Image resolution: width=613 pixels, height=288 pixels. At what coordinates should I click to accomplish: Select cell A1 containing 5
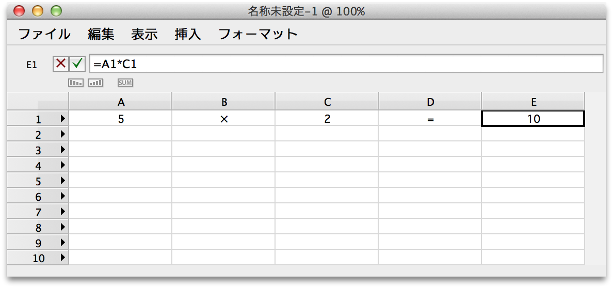tap(120, 119)
